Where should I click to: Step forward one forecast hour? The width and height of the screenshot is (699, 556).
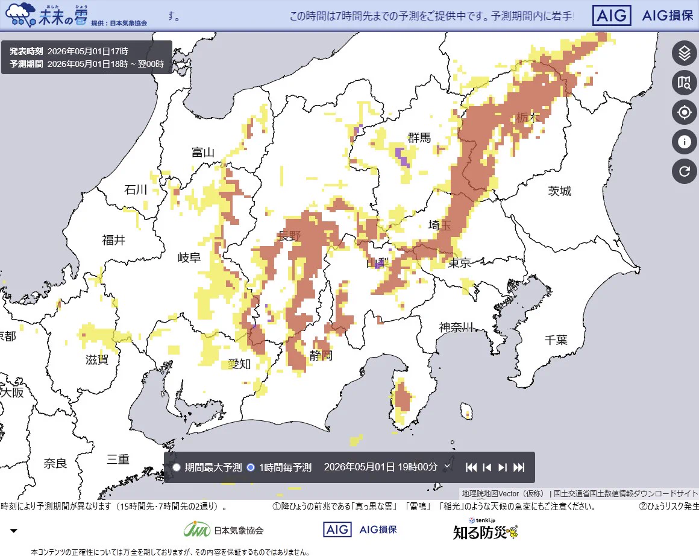click(x=503, y=467)
